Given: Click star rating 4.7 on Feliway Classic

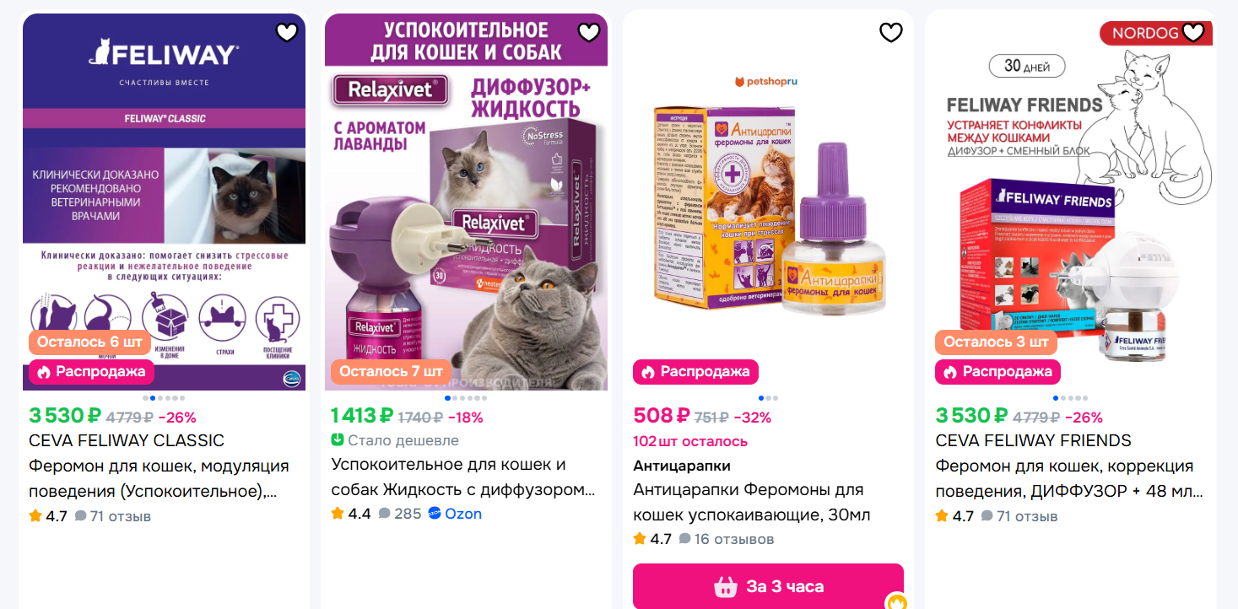Looking at the screenshot, I should pos(48,516).
